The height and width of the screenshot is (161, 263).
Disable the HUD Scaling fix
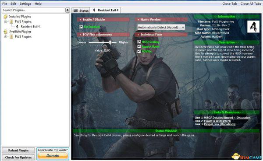coord(139,42)
